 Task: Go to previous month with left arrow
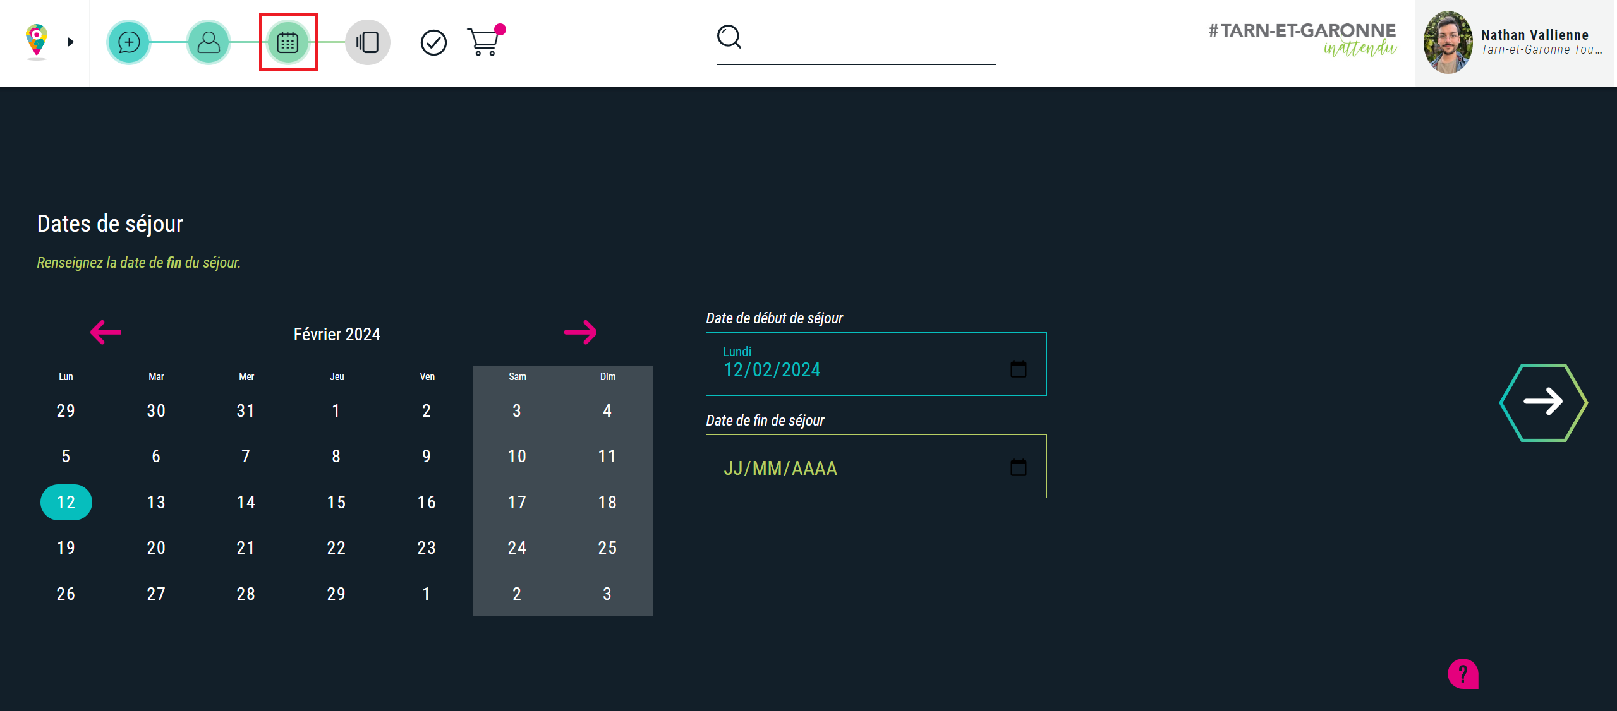(106, 332)
